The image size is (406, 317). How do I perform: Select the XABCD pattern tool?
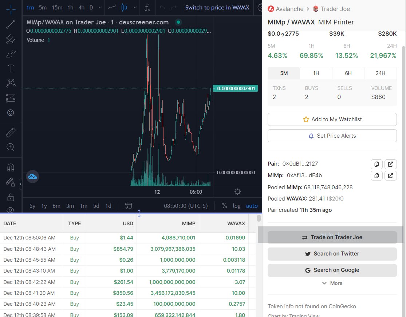point(11,83)
